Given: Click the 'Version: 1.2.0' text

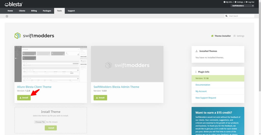Looking at the screenshot, I should [23, 91].
